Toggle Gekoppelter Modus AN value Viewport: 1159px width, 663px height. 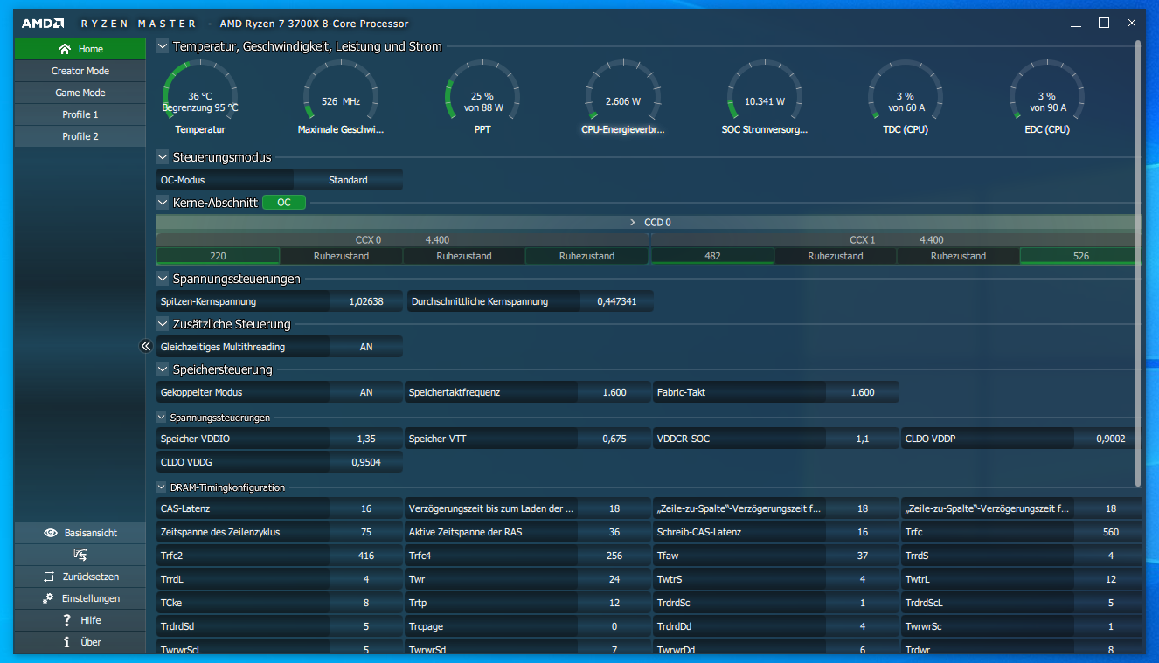366,392
